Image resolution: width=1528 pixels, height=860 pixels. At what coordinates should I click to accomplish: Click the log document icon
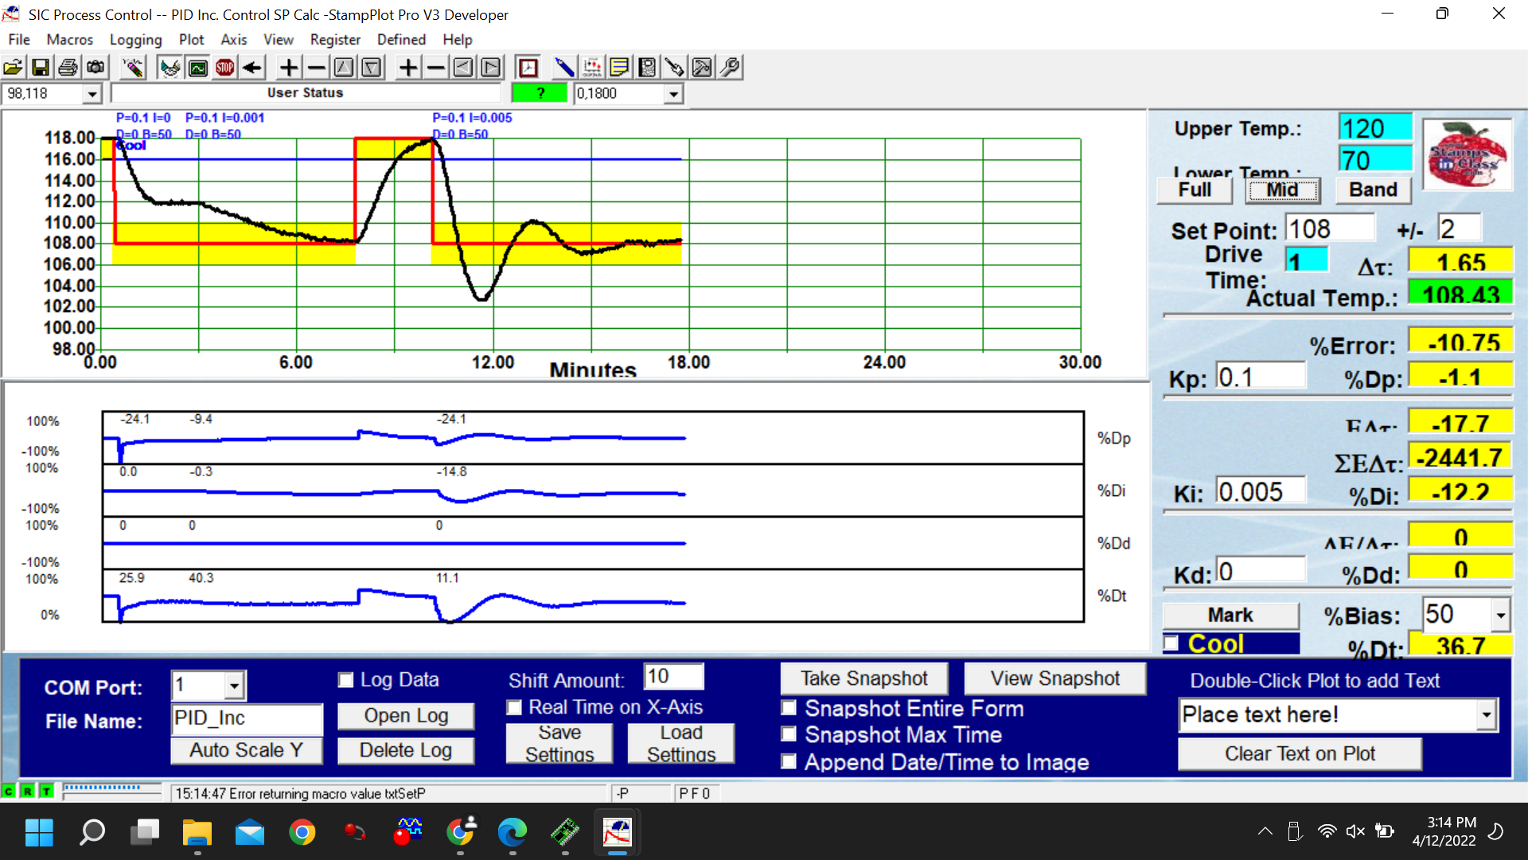pos(647,68)
